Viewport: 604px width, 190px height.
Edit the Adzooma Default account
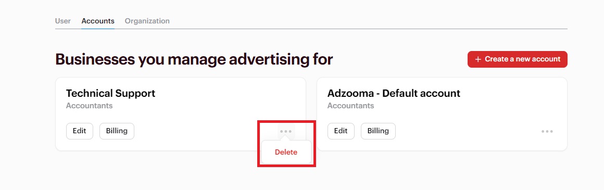pyautogui.click(x=341, y=131)
